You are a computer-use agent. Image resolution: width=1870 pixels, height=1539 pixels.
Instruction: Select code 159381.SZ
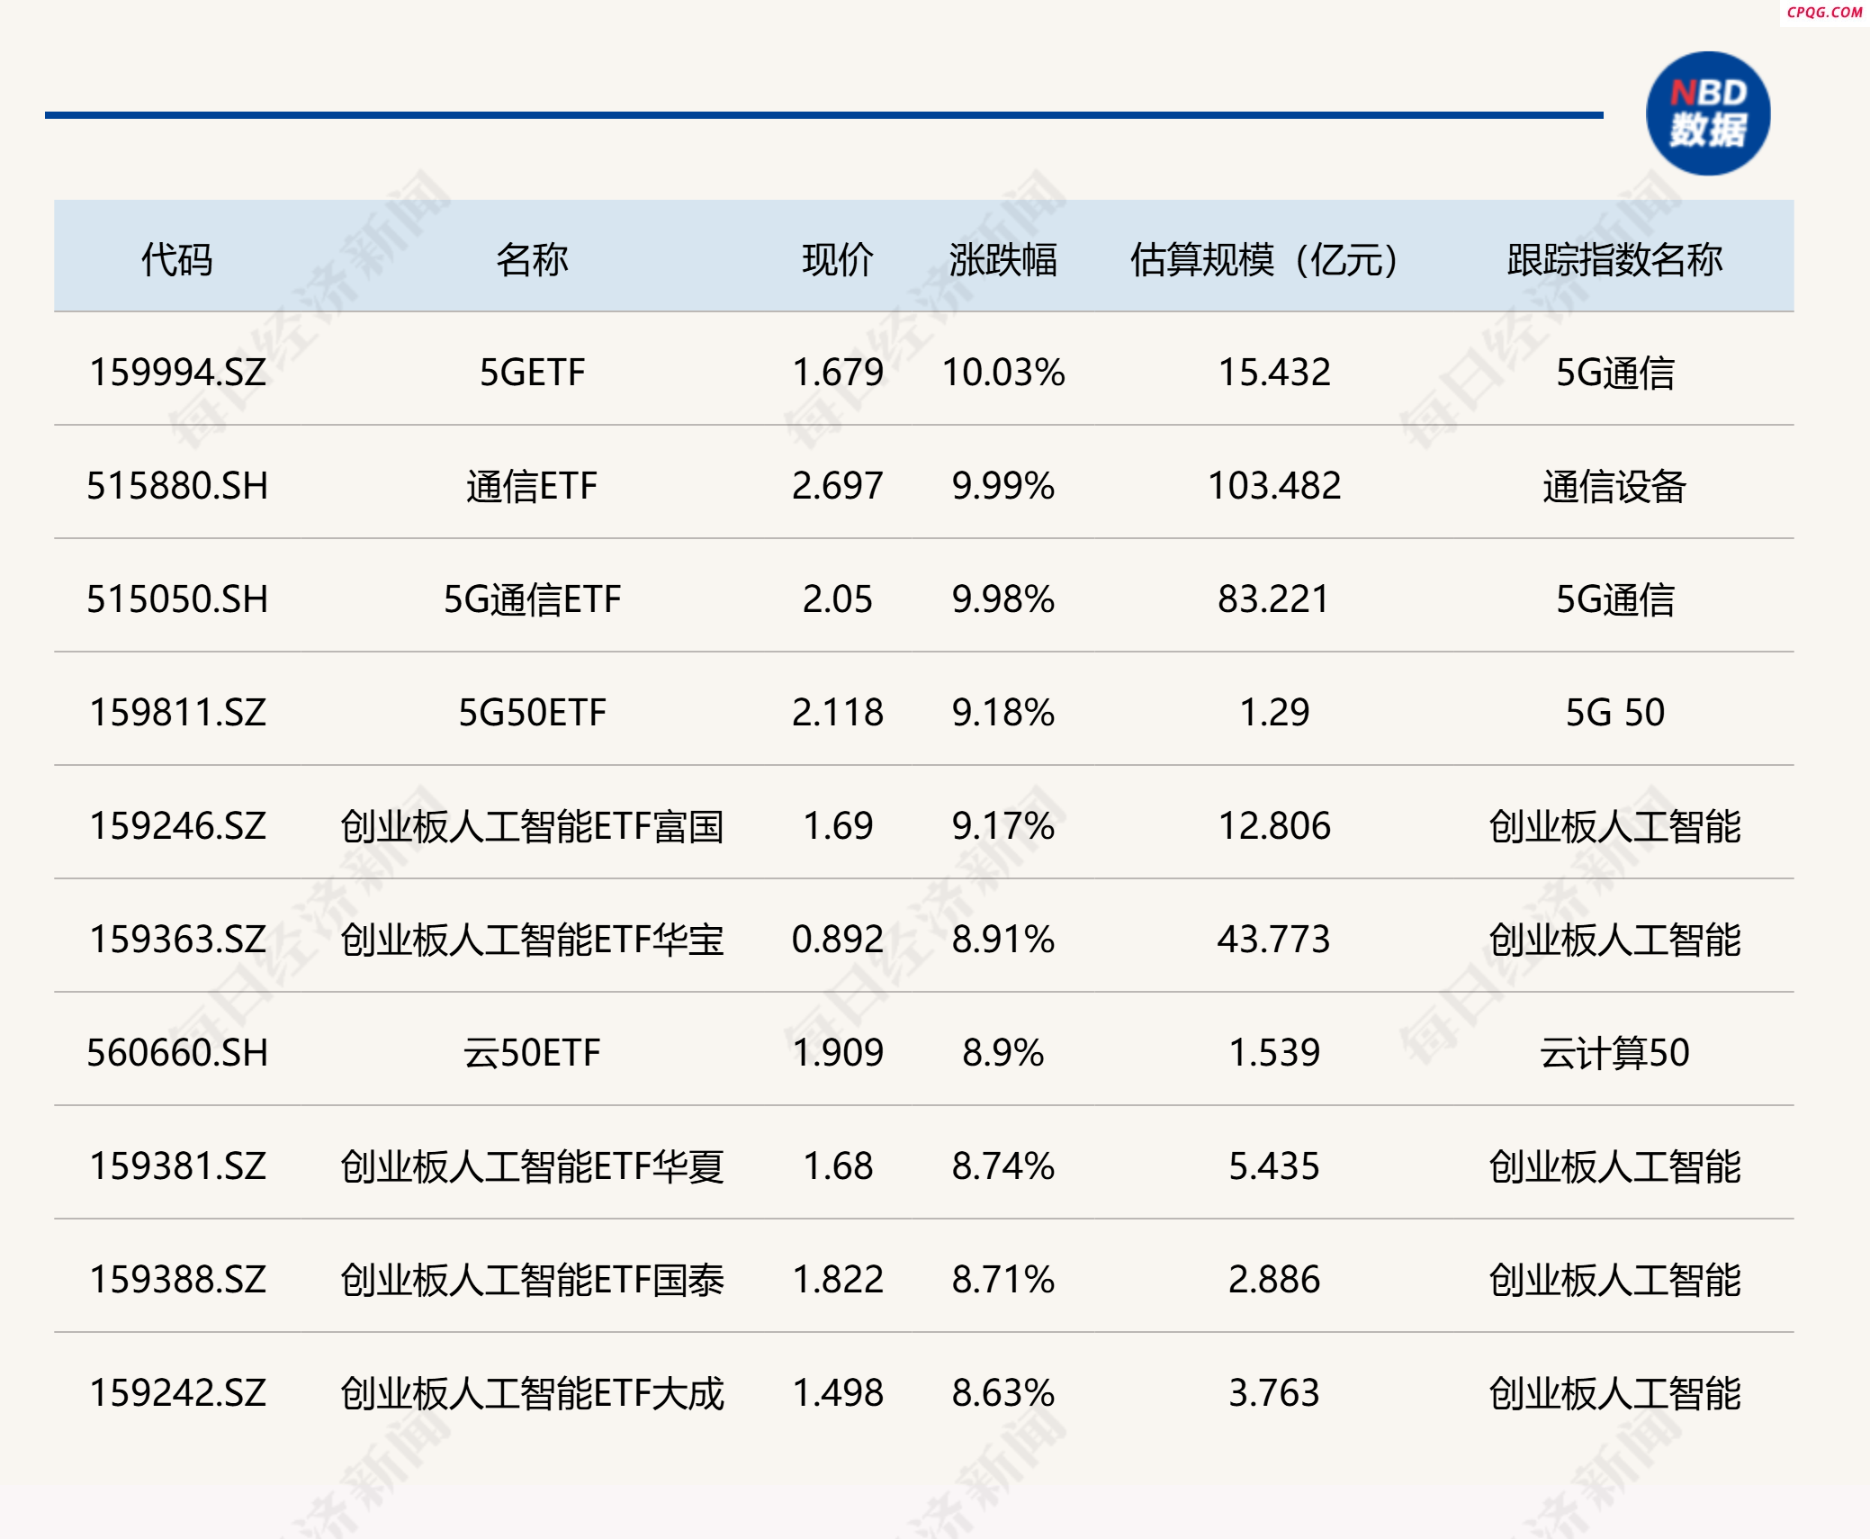(x=177, y=1166)
